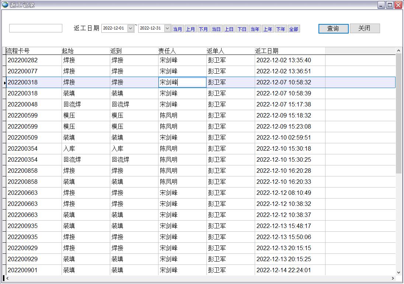Expand the end date 2022-12-31 dropdown

[167, 28]
